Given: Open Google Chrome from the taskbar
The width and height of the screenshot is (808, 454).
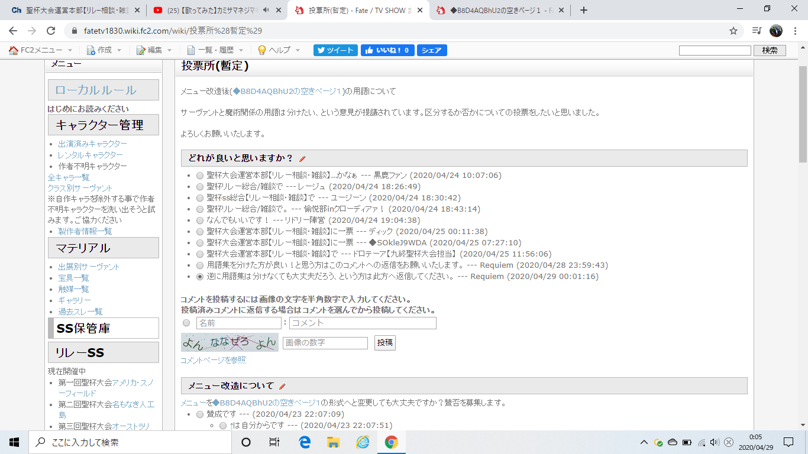Looking at the screenshot, I should coord(391,442).
